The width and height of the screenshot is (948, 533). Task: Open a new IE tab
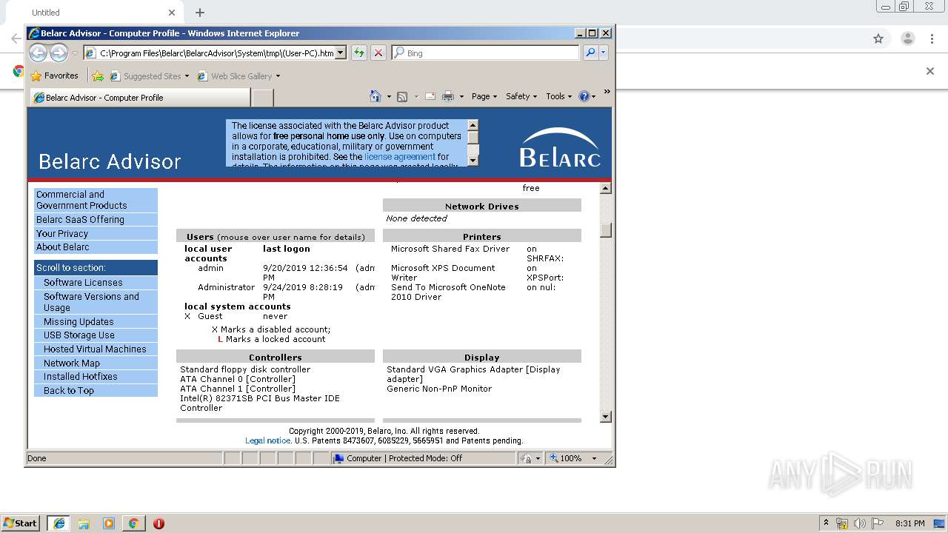[262, 98]
